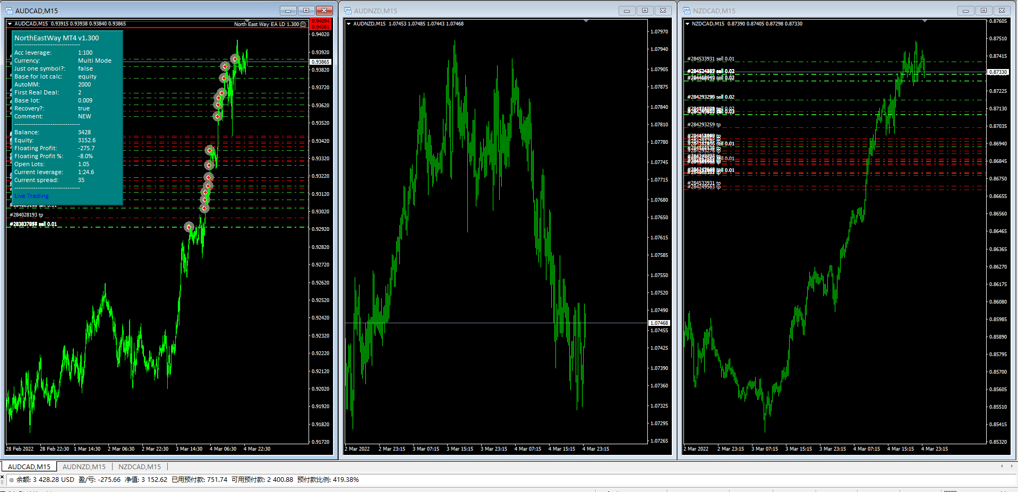Screen dimensions: 1018x492
Task: Click the Live Trading link in the EA panel
Action: pos(31,196)
